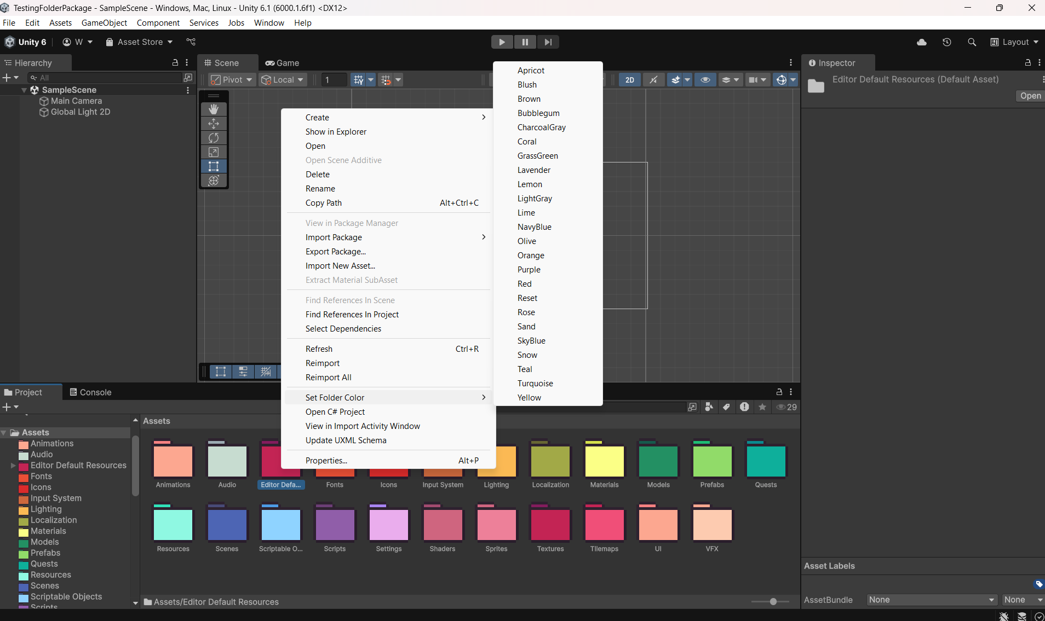
Task: Open the GameObject menu
Action: [104, 23]
